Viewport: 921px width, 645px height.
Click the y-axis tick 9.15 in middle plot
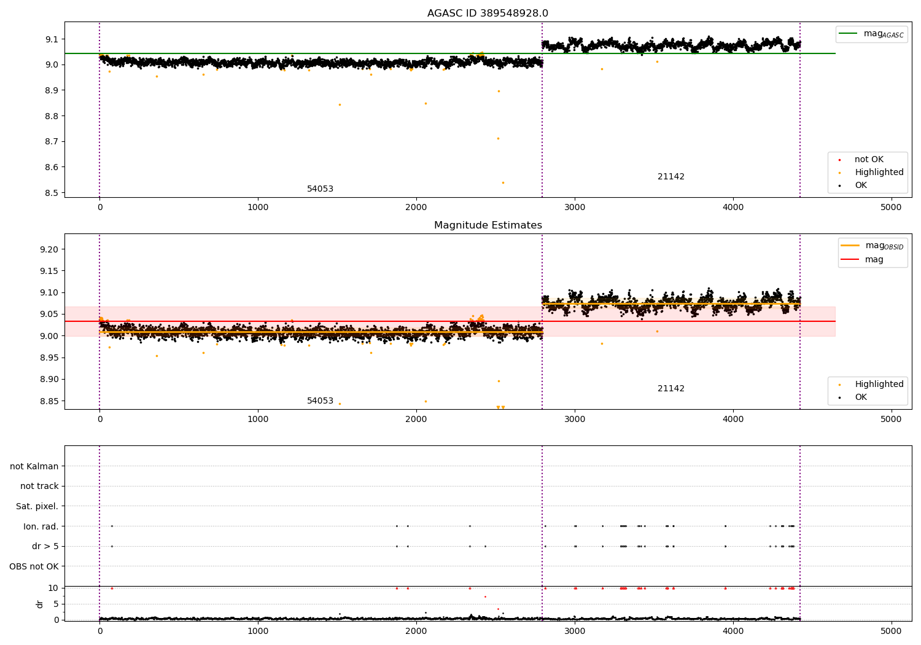point(49,272)
